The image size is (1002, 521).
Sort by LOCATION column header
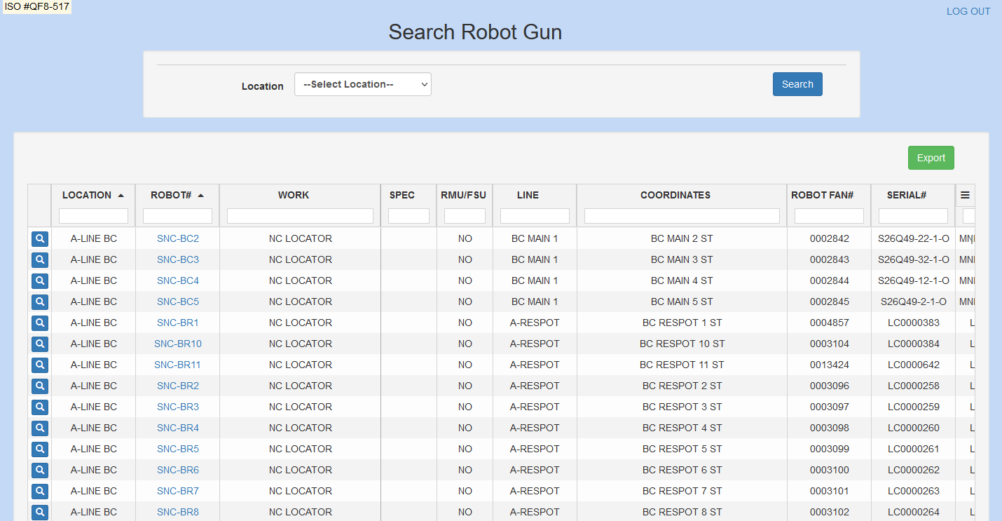point(87,195)
